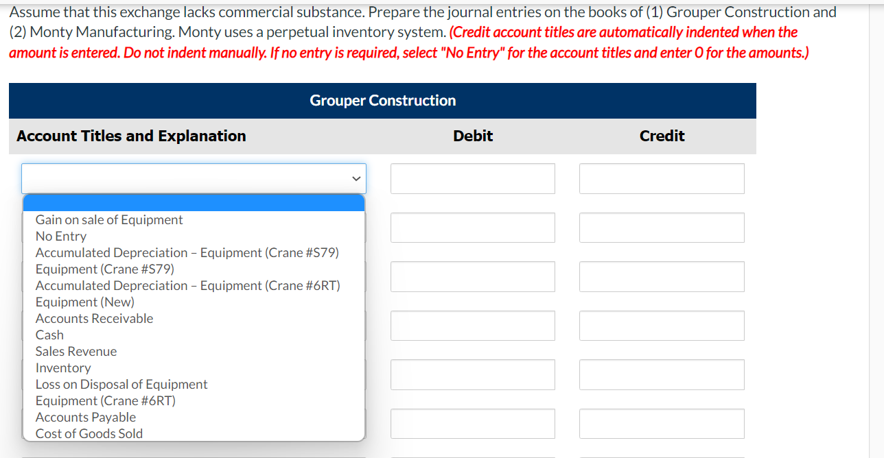The image size is (884, 458).
Task: Choose "No Entry" in the account list
Action: point(61,236)
